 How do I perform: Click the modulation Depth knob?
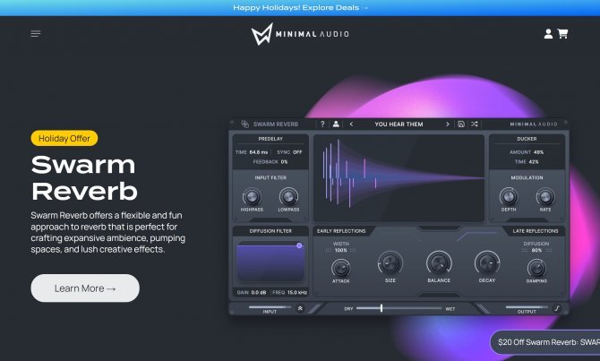pos(509,197)
